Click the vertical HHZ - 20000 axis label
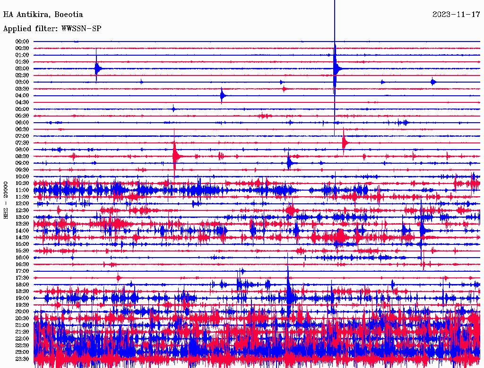The image size is (484, 368). (7, 200)
